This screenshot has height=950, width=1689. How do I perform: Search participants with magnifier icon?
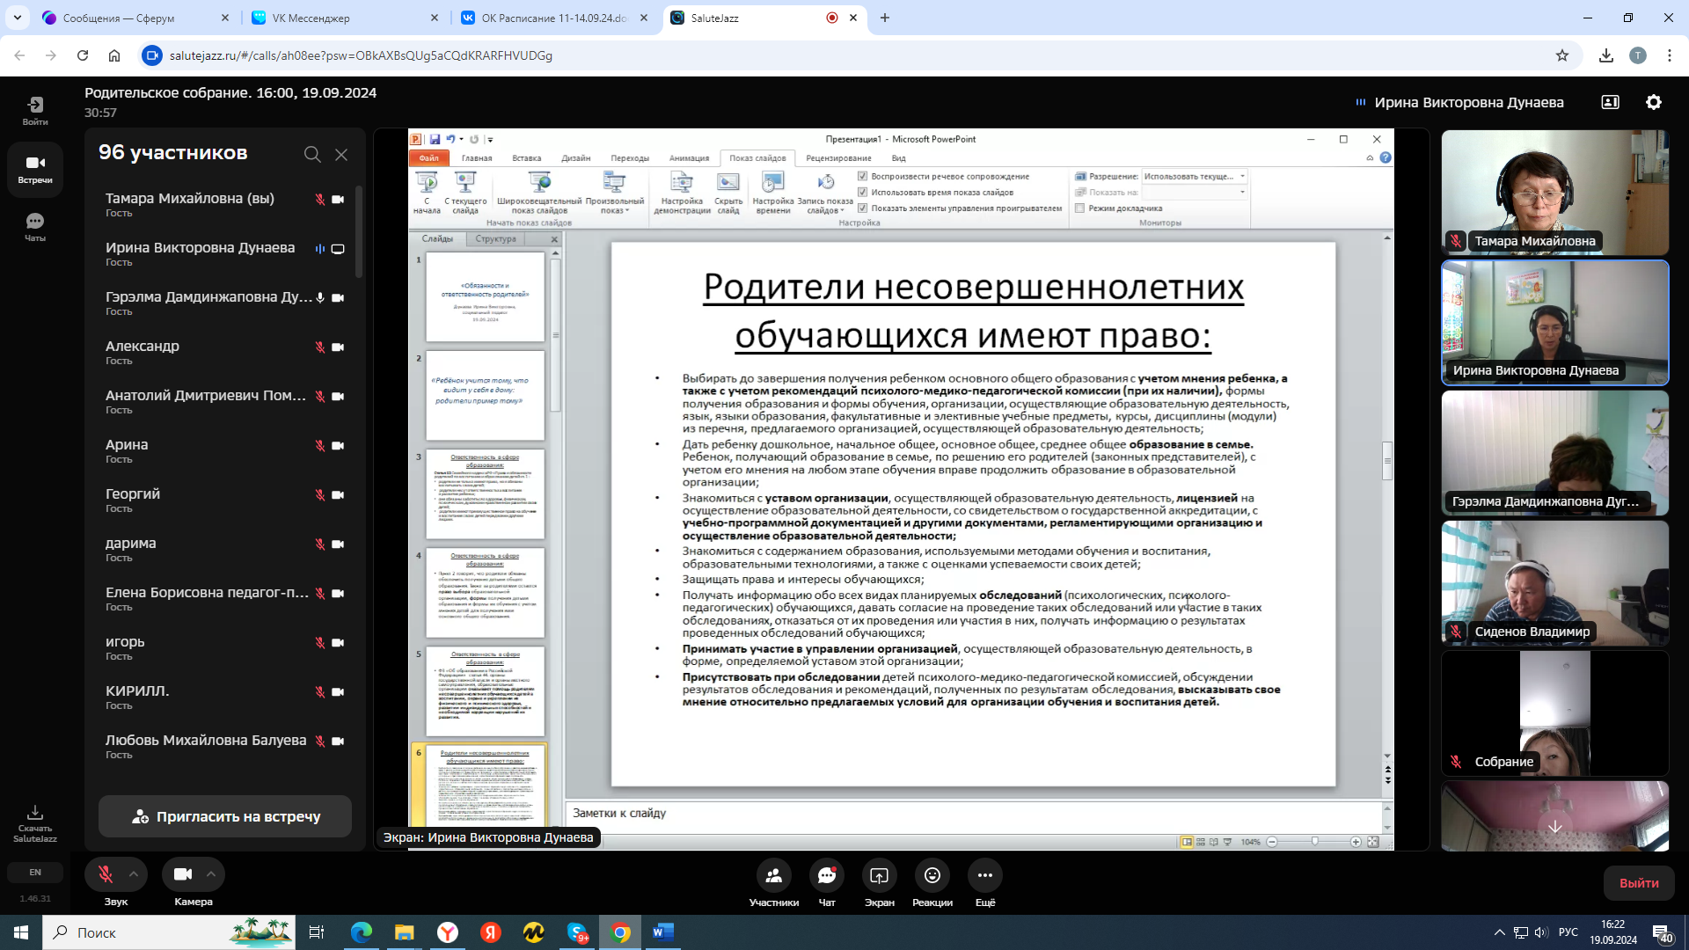[312, 154]
